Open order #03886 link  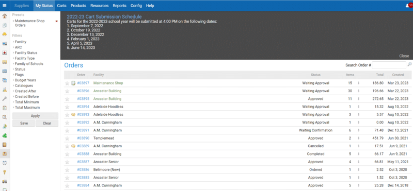point(83,170)
